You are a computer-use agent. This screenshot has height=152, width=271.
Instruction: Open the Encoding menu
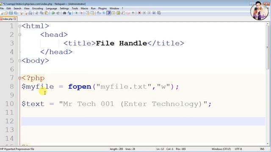[x=38, y=8]
